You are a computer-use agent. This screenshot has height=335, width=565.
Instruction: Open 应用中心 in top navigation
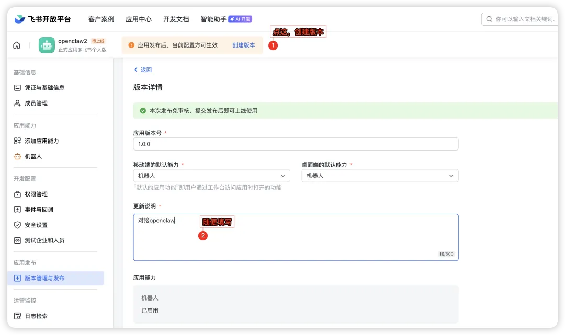pos(139,19)
